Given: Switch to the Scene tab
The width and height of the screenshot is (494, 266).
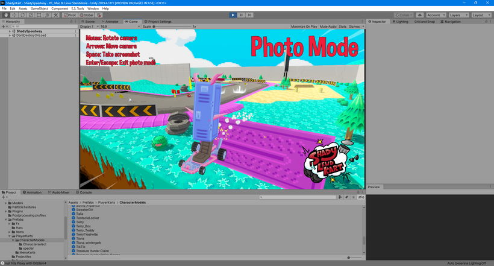Looking at the screenshot, I should [88, 22].
